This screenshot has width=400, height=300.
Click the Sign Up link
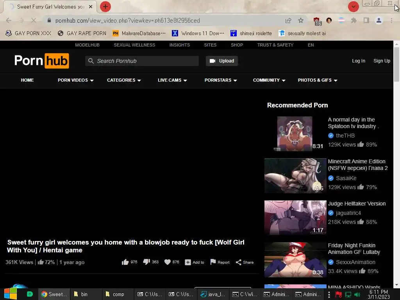point(382,61)
